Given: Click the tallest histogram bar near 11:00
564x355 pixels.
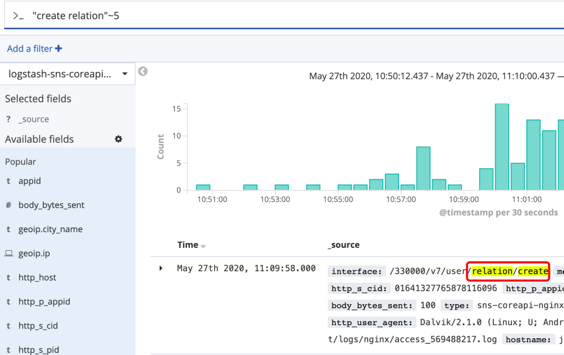Looking at the screenshot, I should coord(502,147).
